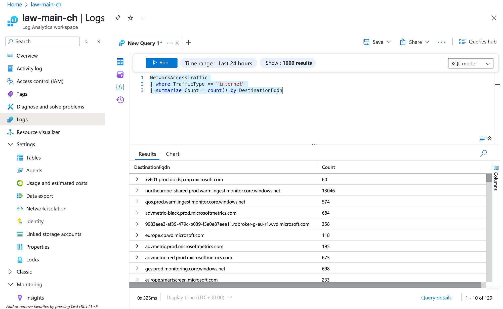Open the Functions fx side pane icon

(120, 87)
